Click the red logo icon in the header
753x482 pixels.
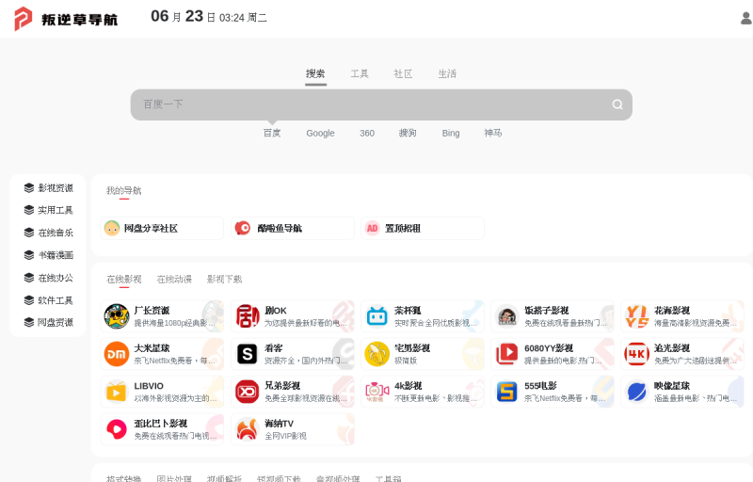(23, 19)
